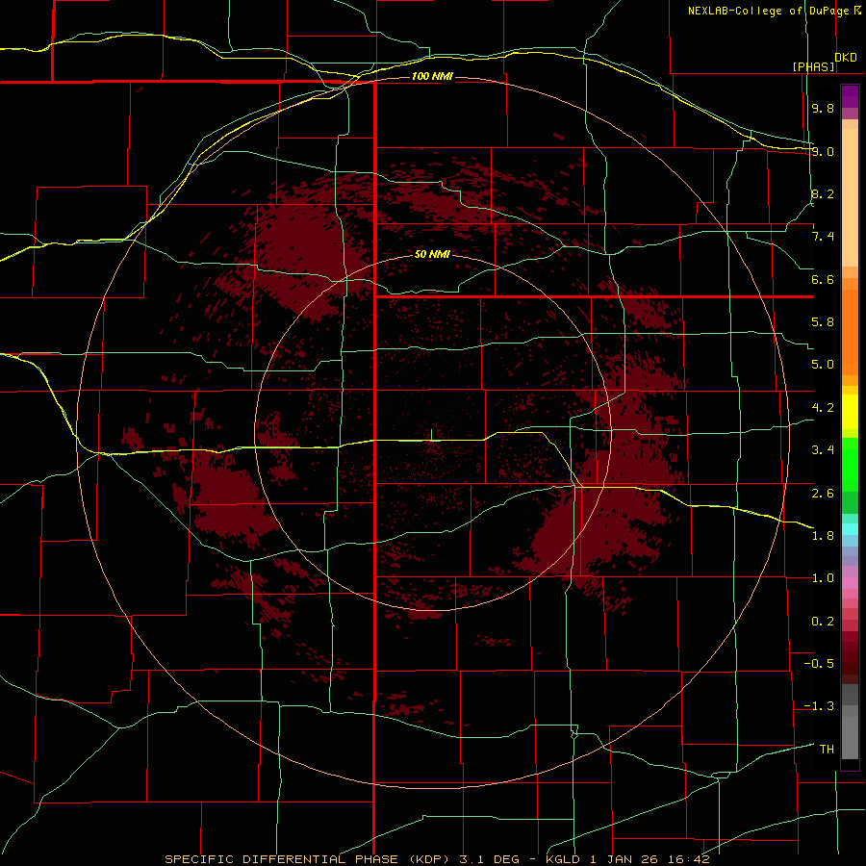Image resolution: width=866 pixels, height=866 pixels.
Task: Click the TH threshold label
Action: 827,750
